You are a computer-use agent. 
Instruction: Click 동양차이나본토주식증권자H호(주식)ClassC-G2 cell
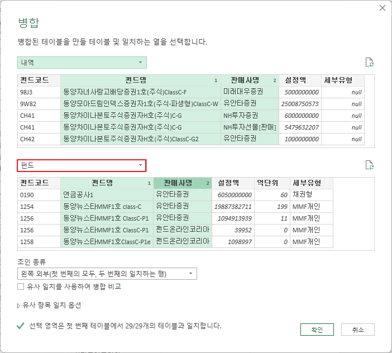tap(141, 139)
